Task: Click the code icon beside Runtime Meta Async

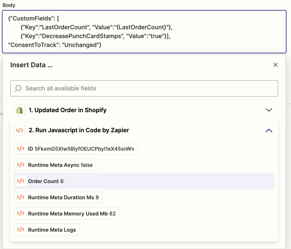Action: 20,165
